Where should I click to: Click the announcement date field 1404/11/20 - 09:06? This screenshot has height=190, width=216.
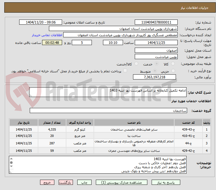coord(41,22)
